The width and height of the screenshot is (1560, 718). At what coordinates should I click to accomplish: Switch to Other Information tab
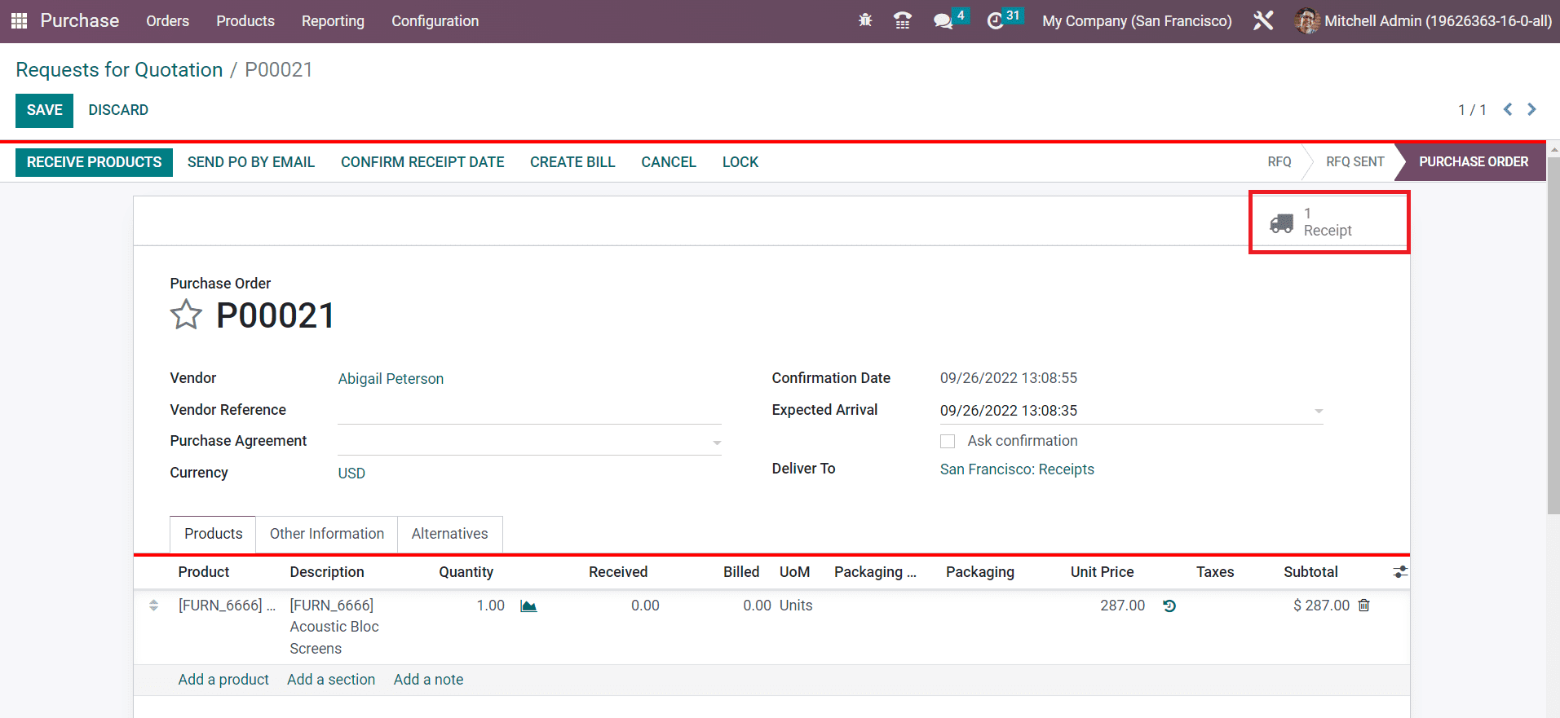[326, 534]
